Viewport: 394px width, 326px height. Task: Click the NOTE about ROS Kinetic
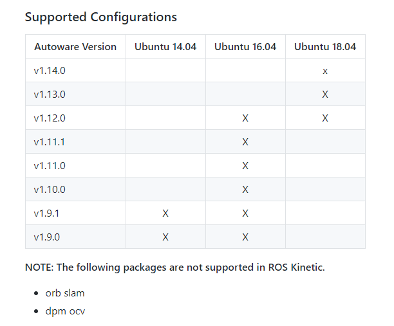(174, 267)
